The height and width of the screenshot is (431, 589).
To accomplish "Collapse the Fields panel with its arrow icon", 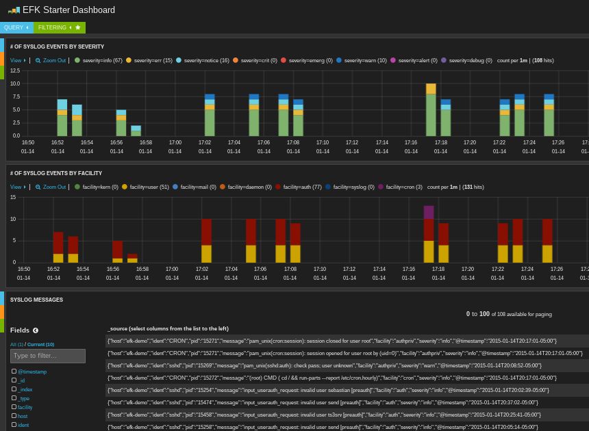I will click(x=35, y=330).
